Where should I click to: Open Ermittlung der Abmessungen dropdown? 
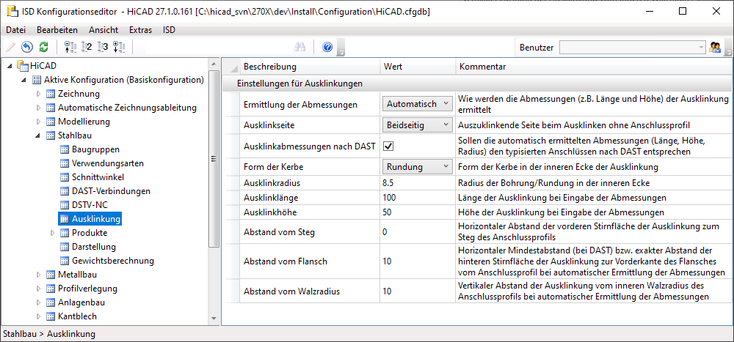point(418,104)
